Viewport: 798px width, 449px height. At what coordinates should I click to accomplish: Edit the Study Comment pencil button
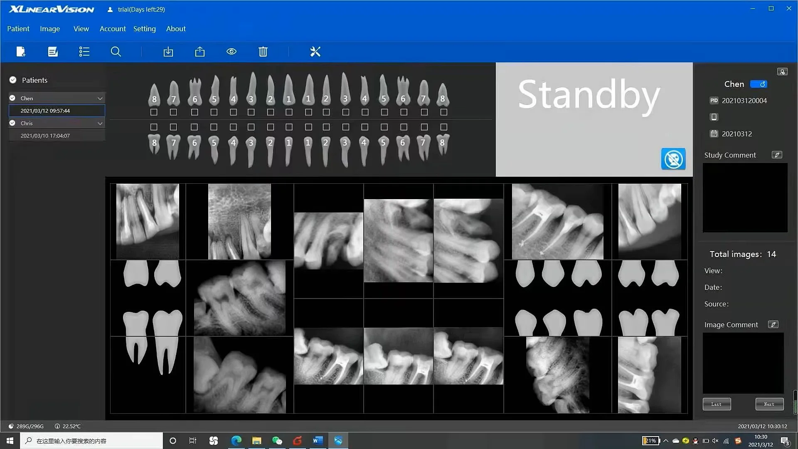click(x=777, y=155)
